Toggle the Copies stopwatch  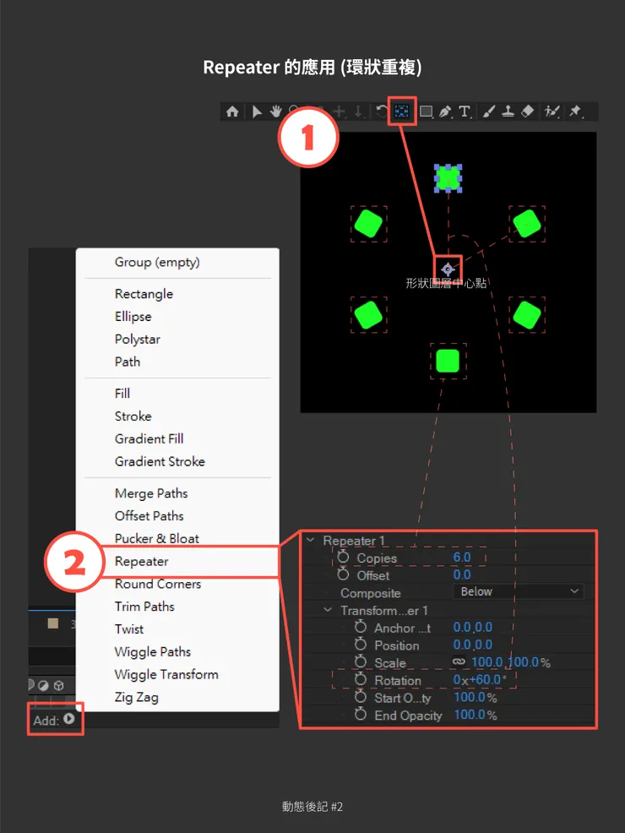(x=344, y=557)
